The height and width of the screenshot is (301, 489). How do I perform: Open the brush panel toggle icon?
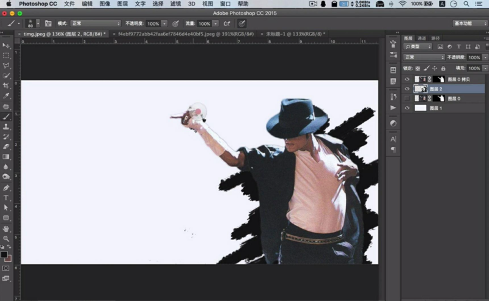coord(48,23)
